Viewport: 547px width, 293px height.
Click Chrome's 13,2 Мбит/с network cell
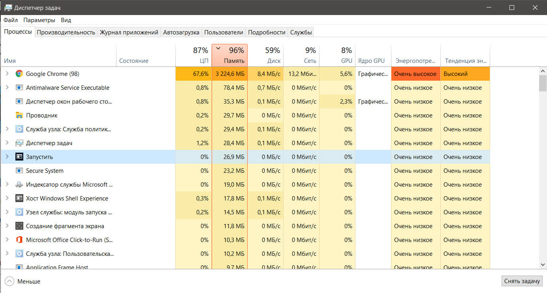pyautogui.click(x=302, y=74)
